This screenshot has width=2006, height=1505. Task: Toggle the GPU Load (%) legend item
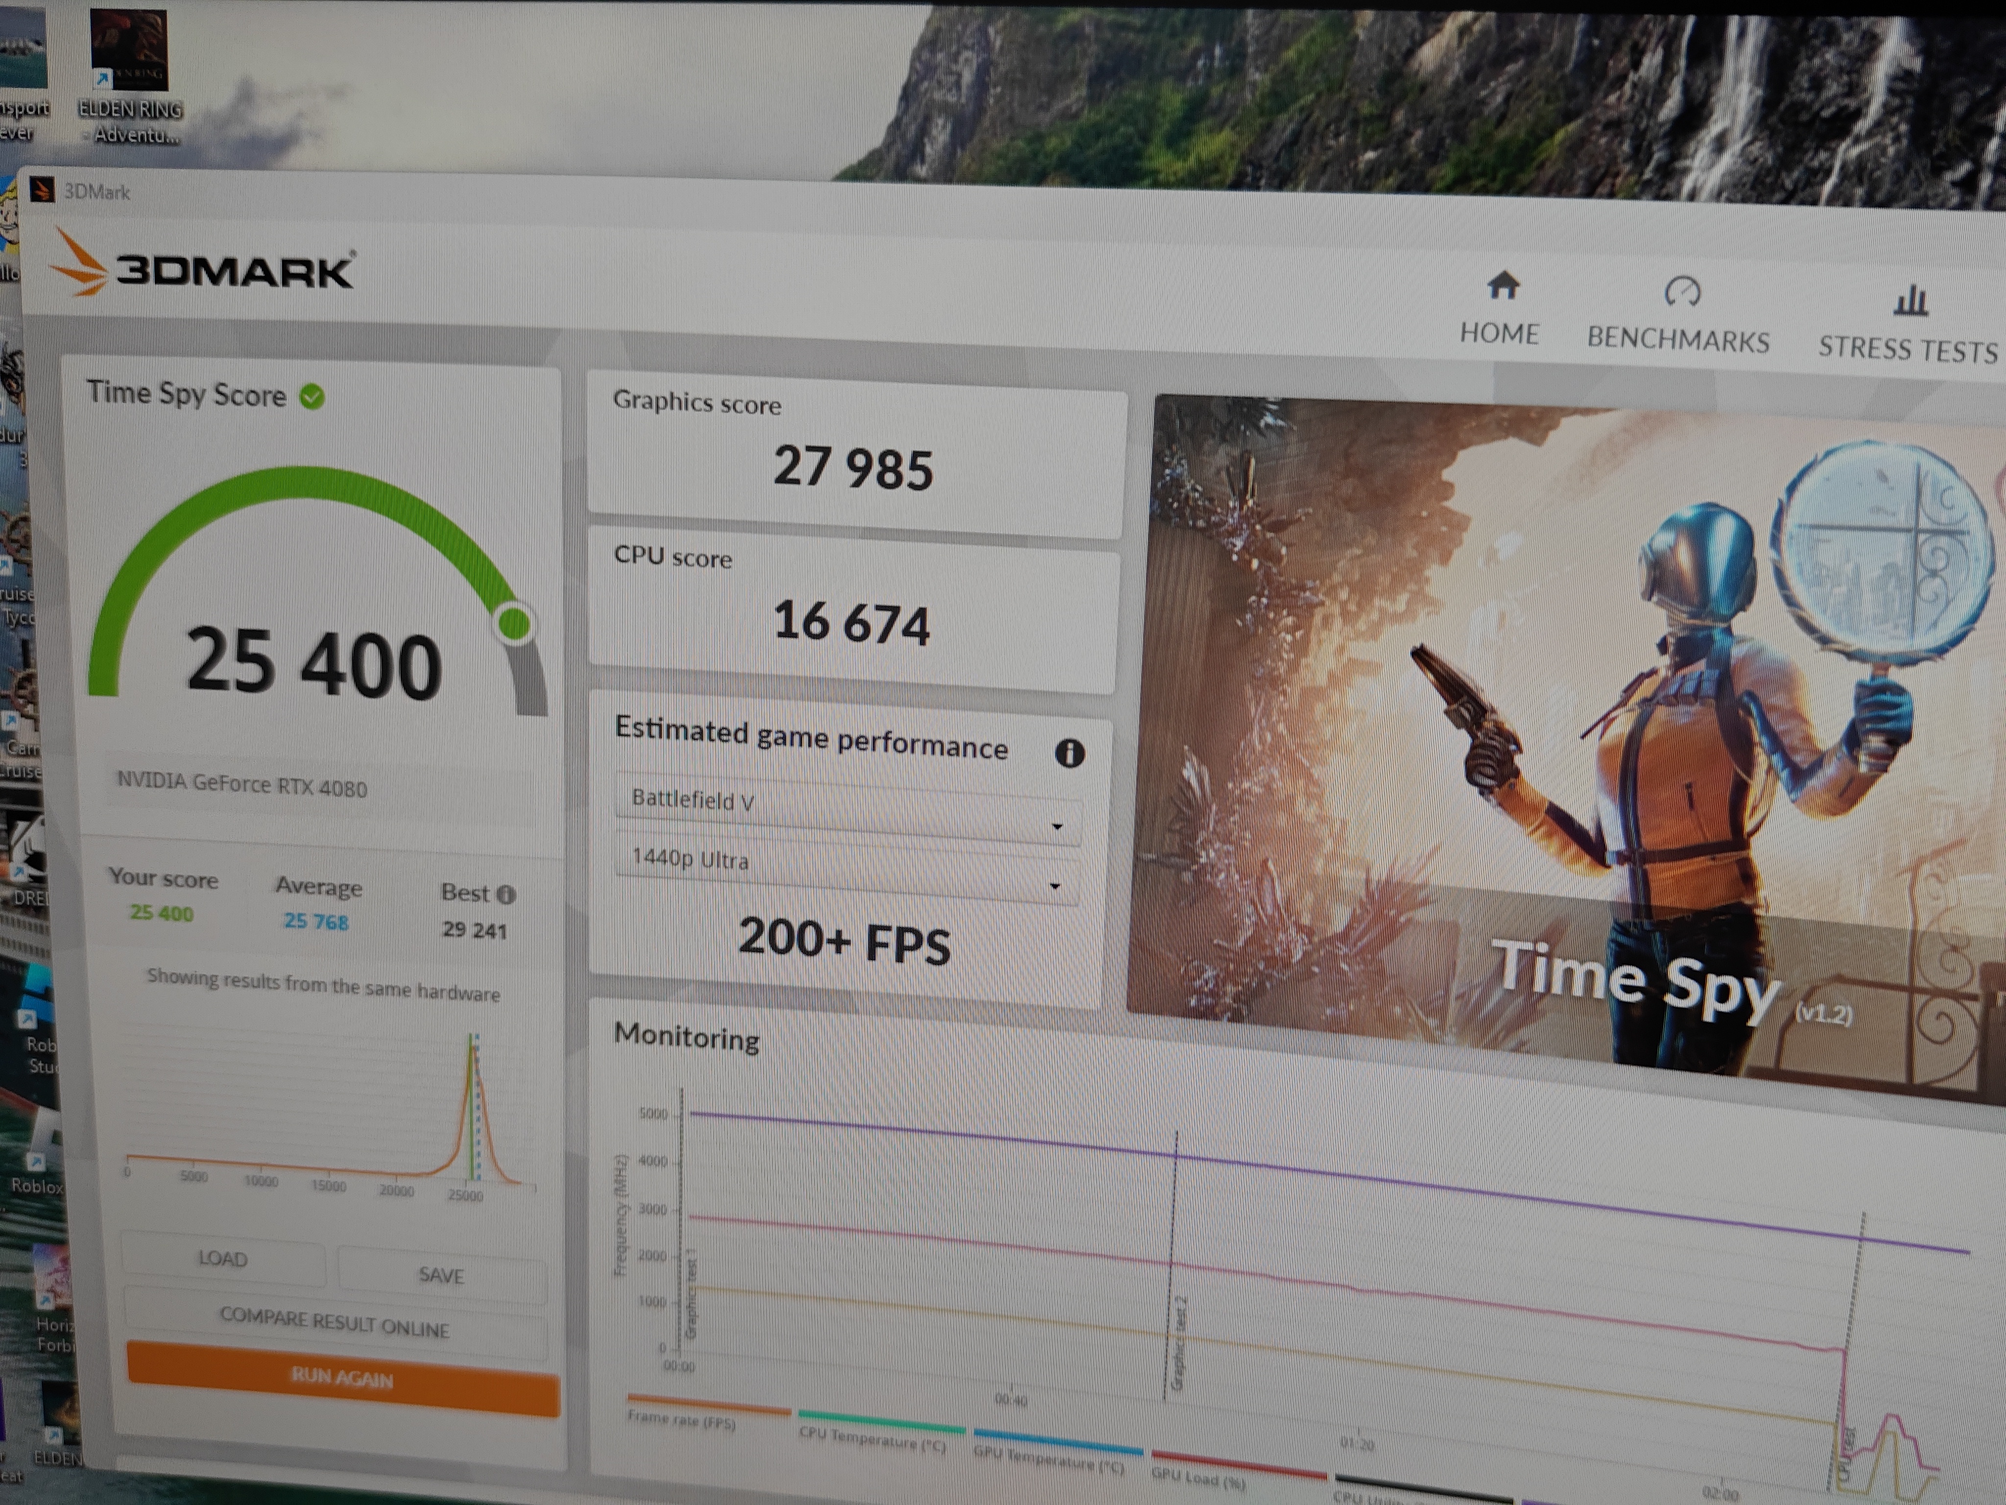click(1199, 1480)
